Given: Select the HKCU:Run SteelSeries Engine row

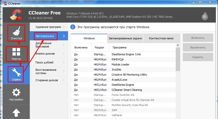Looking at the screenshot, I should click(123, 85).
